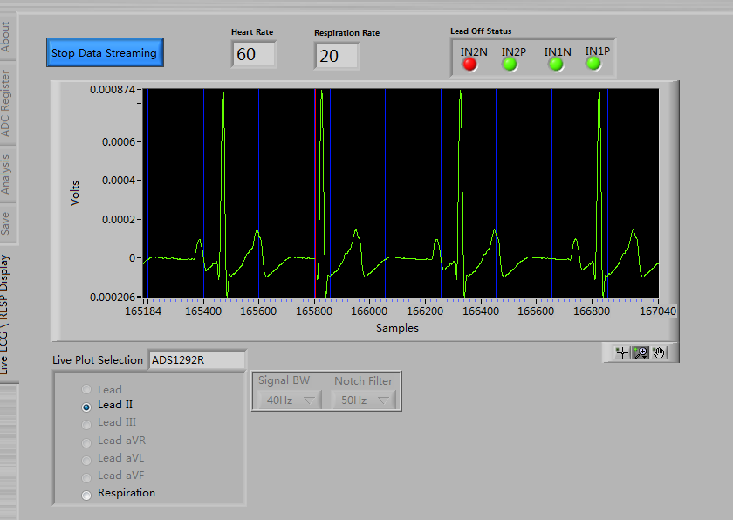The height and width of the screenshot is (520, 733).
Task: Click the Heart Rate value field 60
Action: [253, 54]
